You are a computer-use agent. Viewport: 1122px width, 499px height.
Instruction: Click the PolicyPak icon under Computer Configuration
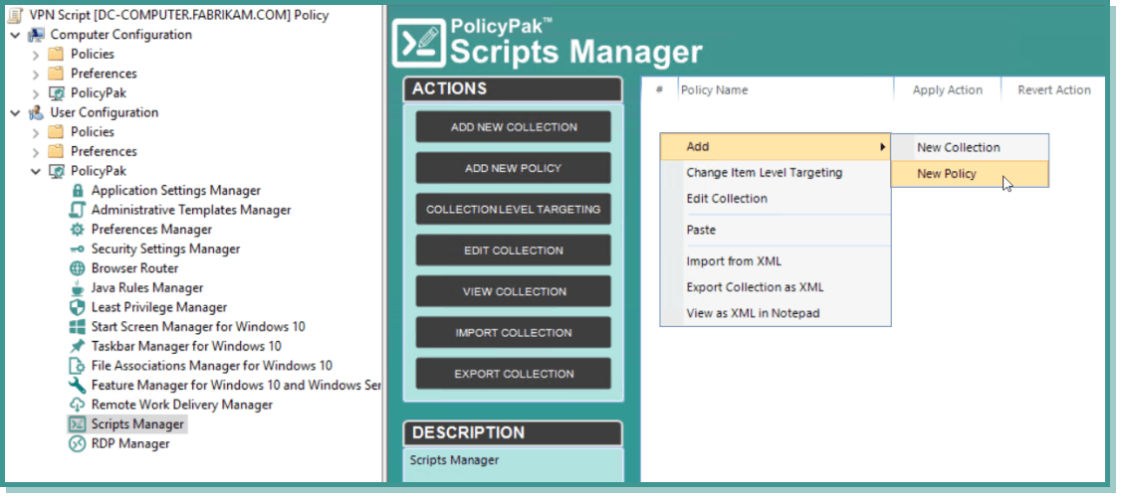(56, 92)
